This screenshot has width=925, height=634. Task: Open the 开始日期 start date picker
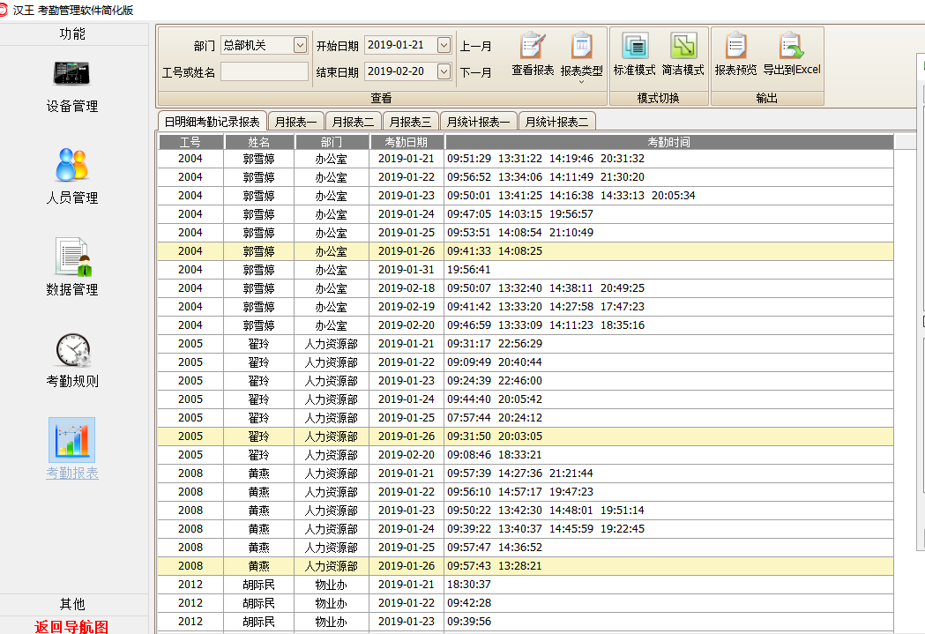click(x=444, y=45)
